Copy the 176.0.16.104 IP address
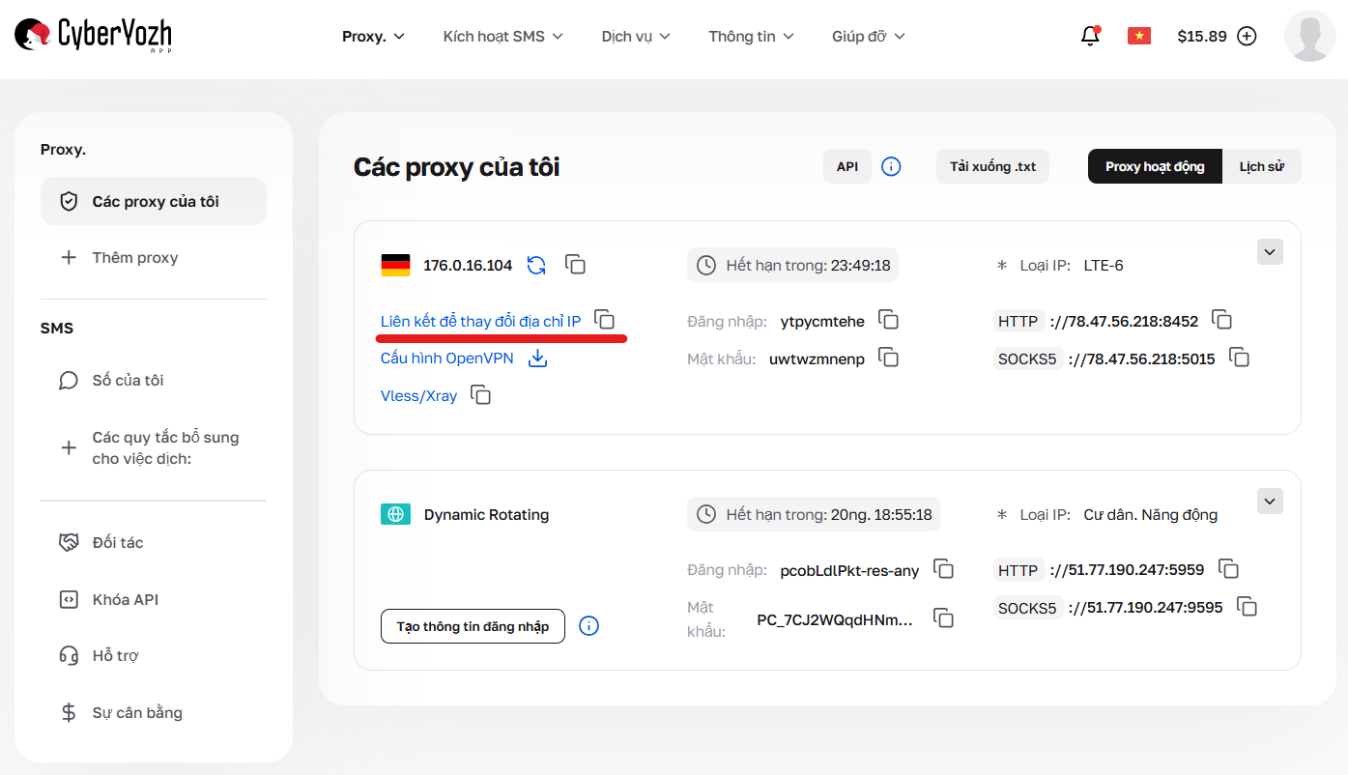This screenshot has height=775, width=1348. tap(575, 264)
